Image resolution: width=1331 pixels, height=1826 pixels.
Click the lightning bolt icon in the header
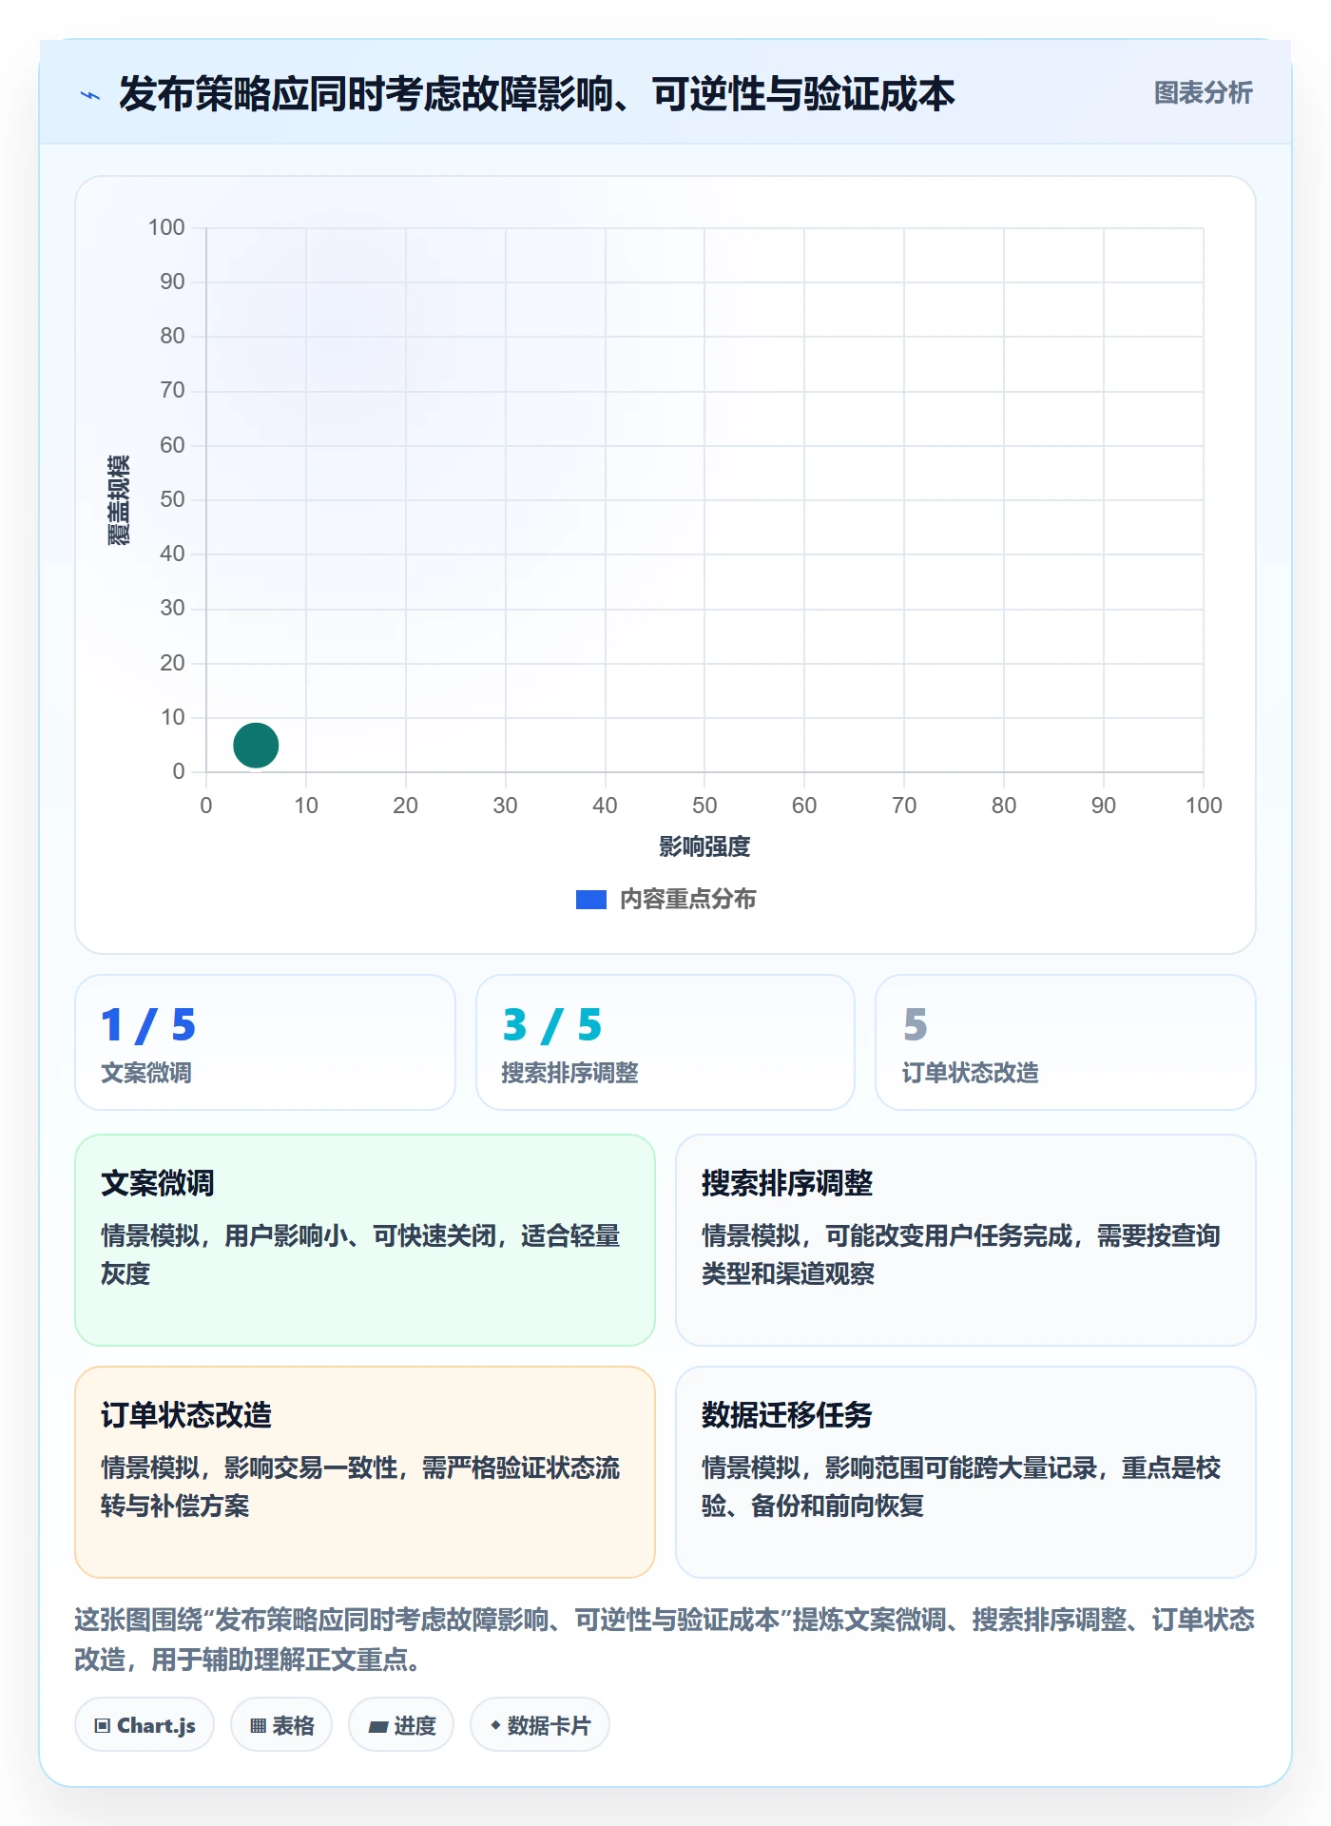click(90, 95)
